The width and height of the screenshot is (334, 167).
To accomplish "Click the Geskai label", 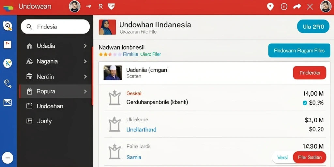I will [x=134, y=93].
